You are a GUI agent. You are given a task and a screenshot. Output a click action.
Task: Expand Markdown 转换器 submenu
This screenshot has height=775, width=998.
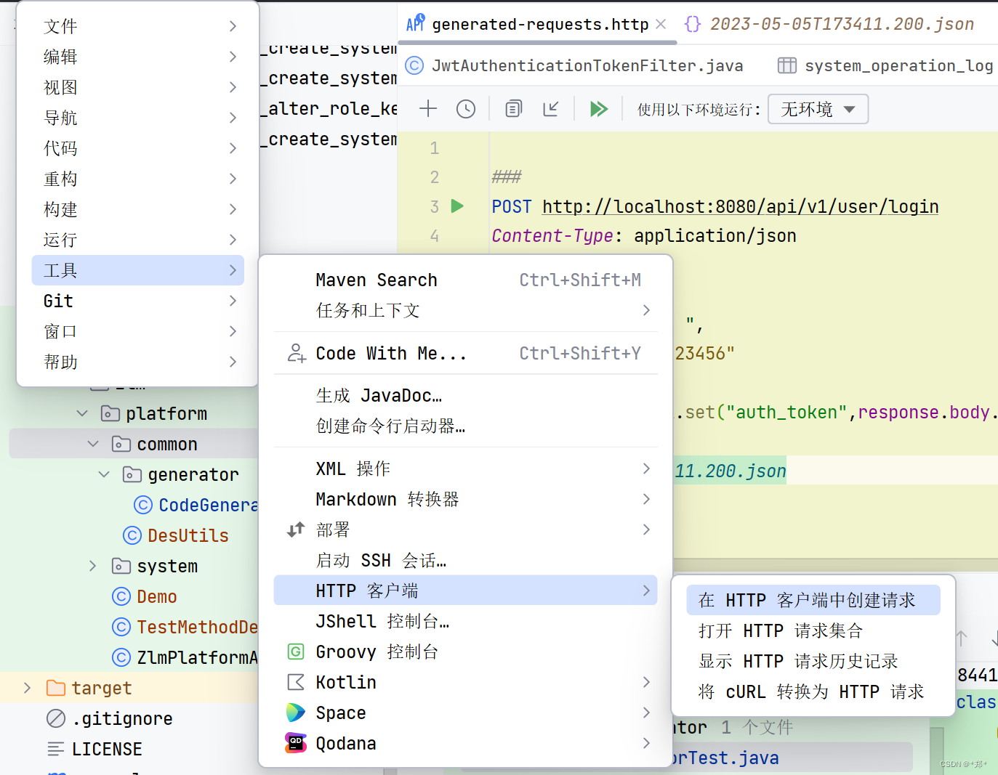[x=465, y=499]
